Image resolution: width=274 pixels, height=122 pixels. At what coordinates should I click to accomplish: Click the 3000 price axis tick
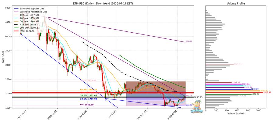pos(8,65)
